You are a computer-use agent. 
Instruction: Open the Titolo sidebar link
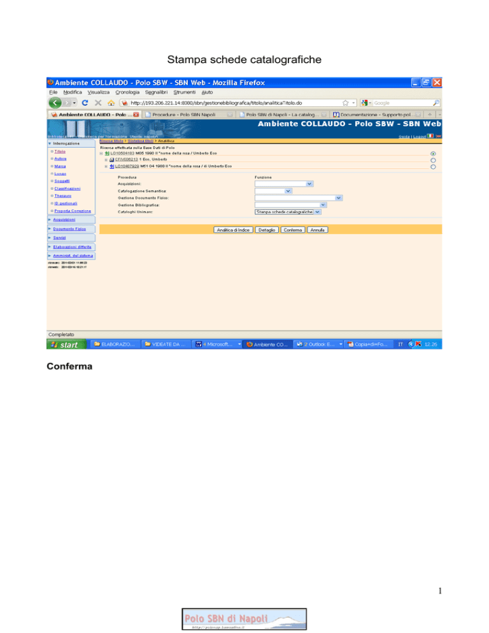pyautogui.click(x=60, y=152)
